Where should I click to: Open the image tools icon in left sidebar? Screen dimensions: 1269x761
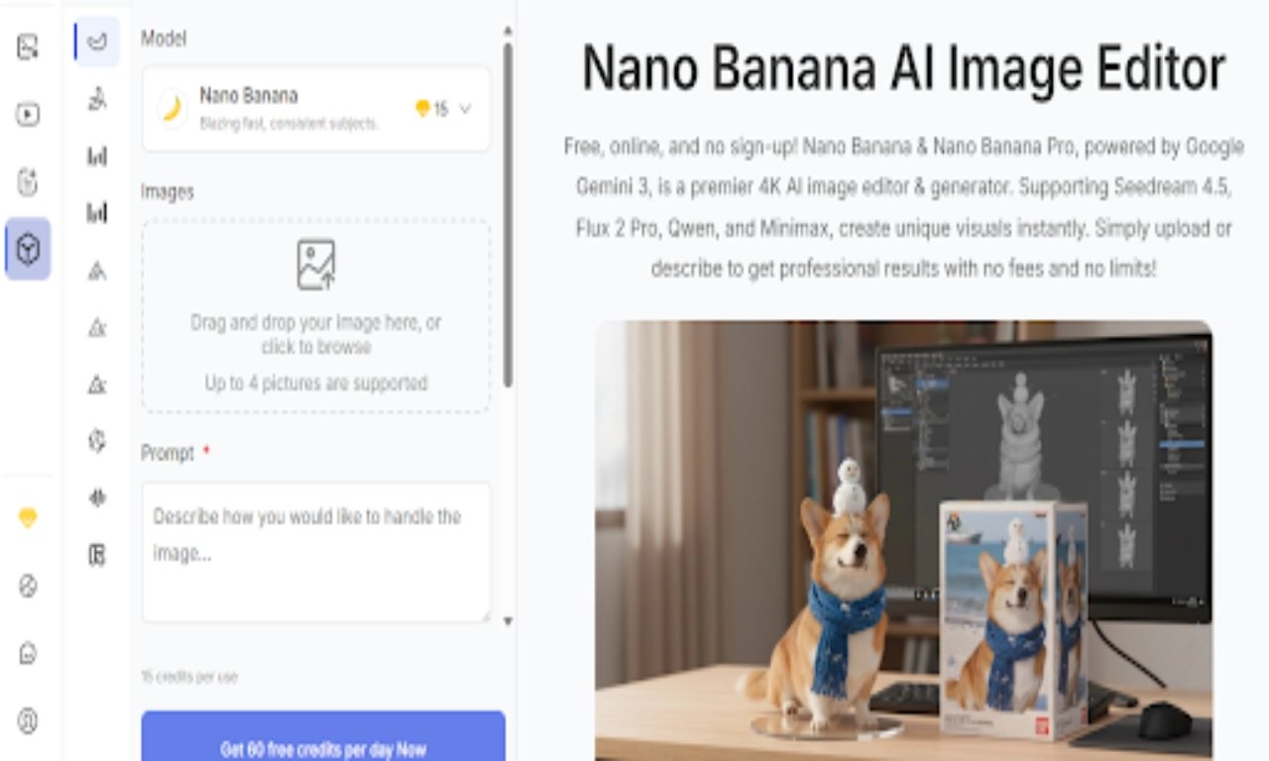point(28,47)
